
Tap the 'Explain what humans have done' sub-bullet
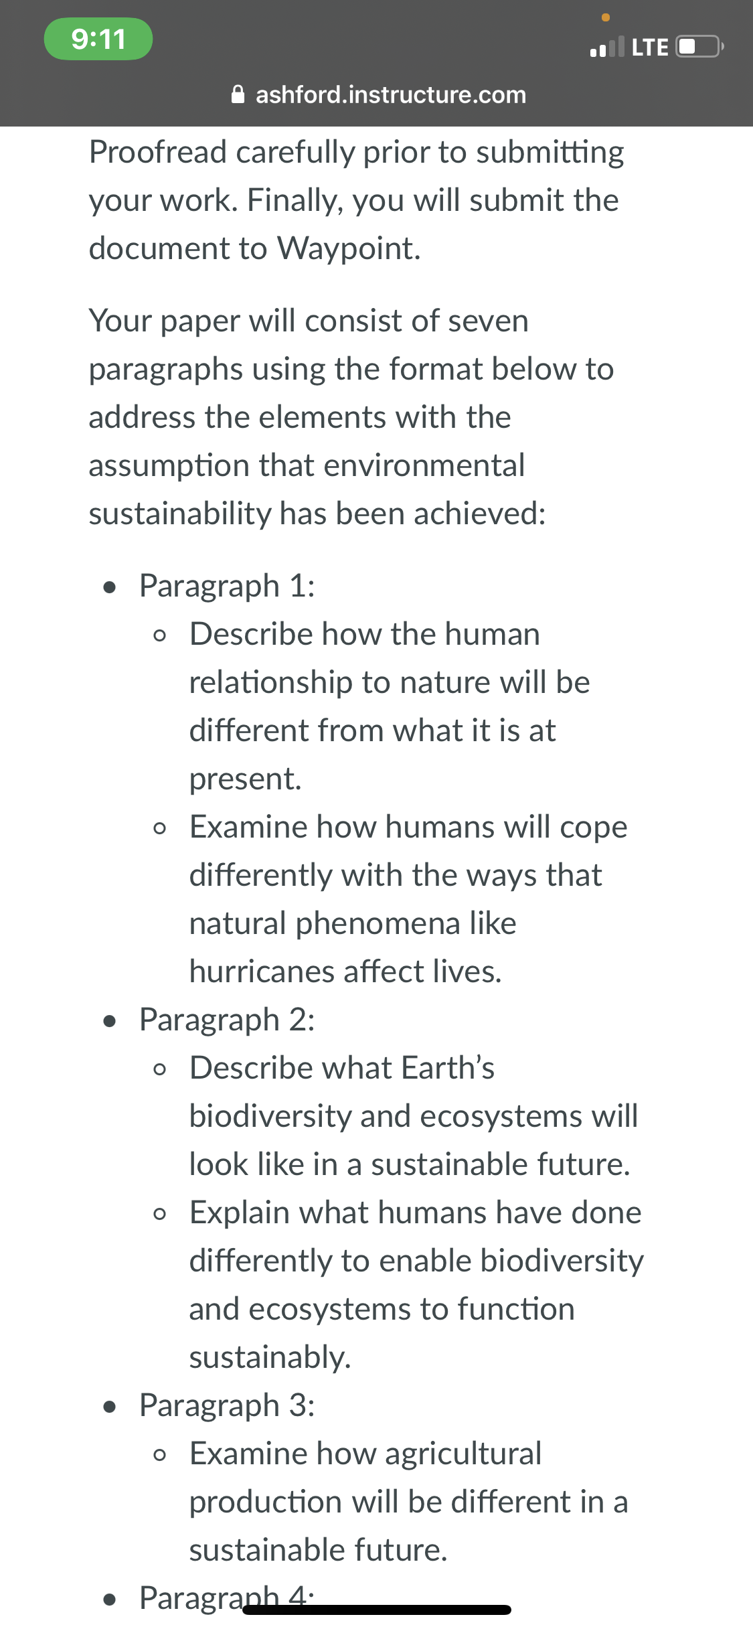click(416, 1285)
